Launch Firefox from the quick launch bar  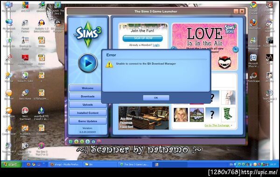coord(28,164)
